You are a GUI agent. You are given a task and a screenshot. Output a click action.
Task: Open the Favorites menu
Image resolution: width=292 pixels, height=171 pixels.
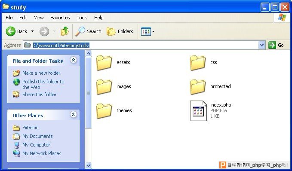[60, 18]
